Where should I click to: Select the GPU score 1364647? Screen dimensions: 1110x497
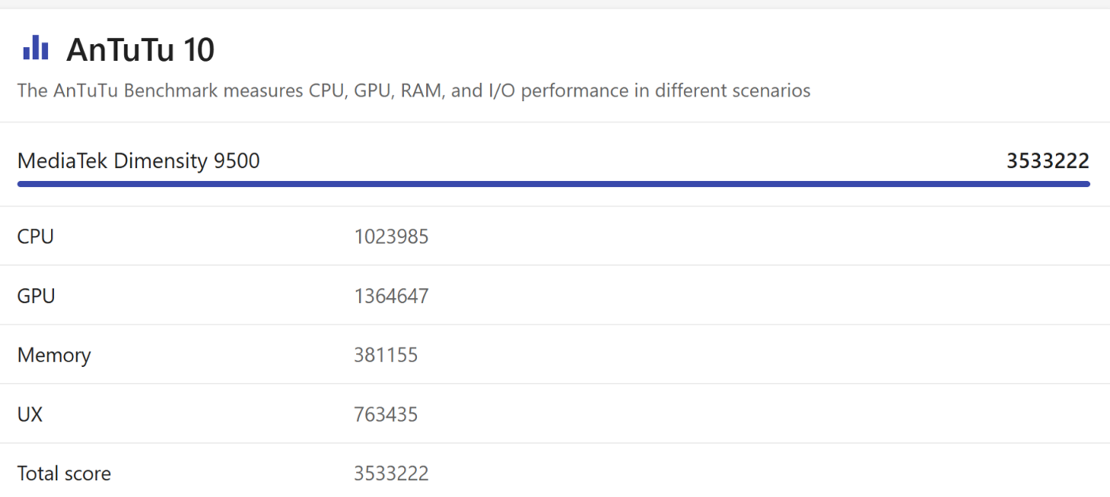(391, 296)
